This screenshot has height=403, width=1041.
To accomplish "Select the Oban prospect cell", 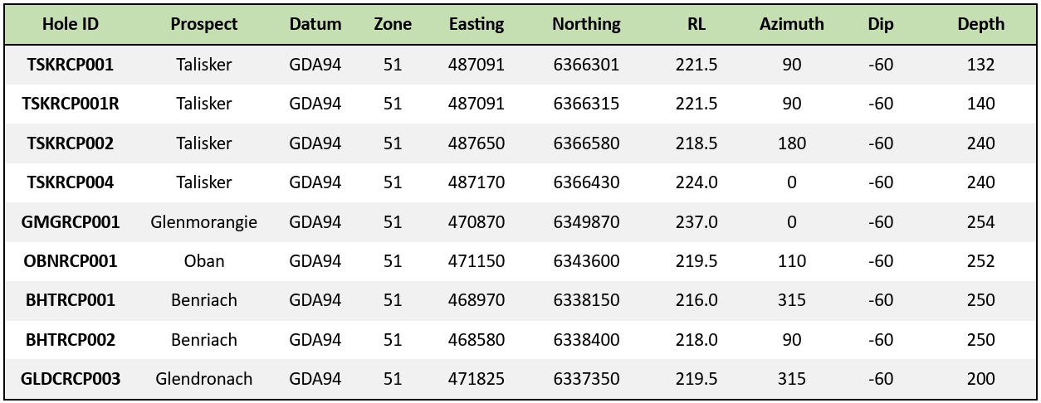I will click(204, 261).
